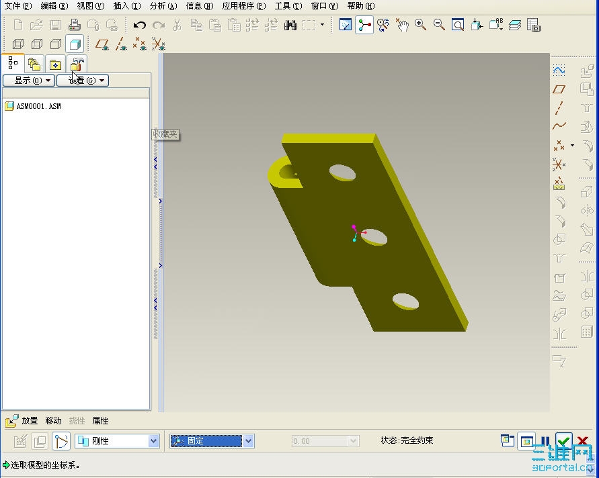Viewport: 599px width, 478px height.
Task: Select Shading display mode
Action: pyautogui.click(x=75, y=44)
